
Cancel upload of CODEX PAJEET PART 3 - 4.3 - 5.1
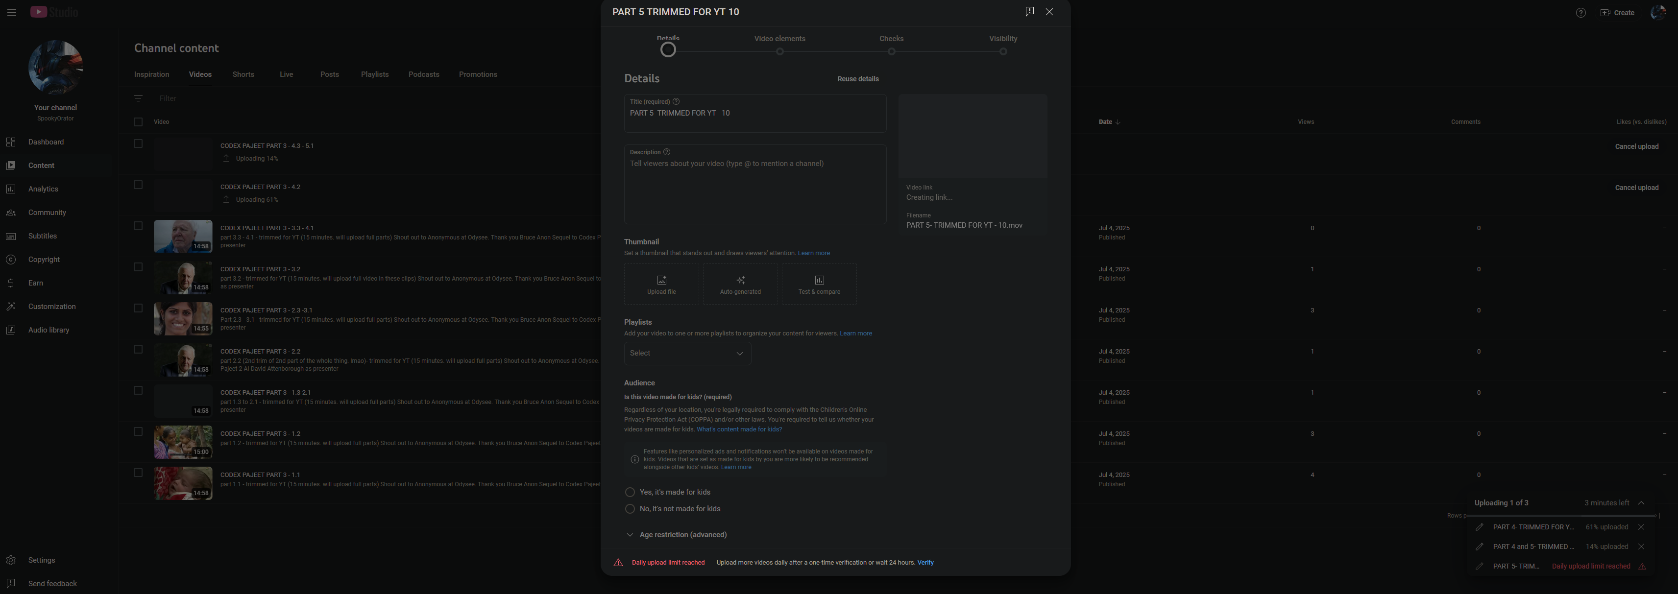point(1636,146)
